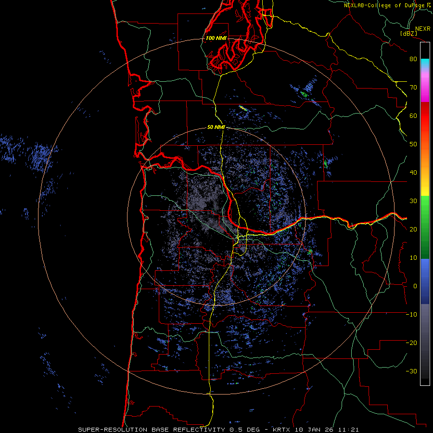Pick the green band of the reflectivity color bar

click(x=425, y=227)
